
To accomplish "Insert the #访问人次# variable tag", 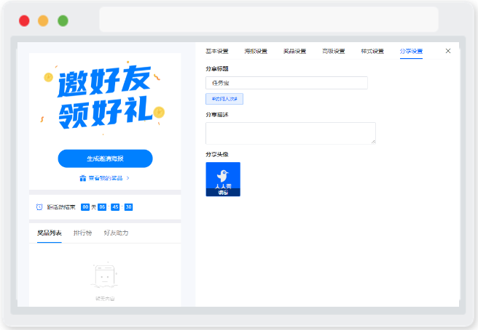I will (x=224, y=99).
